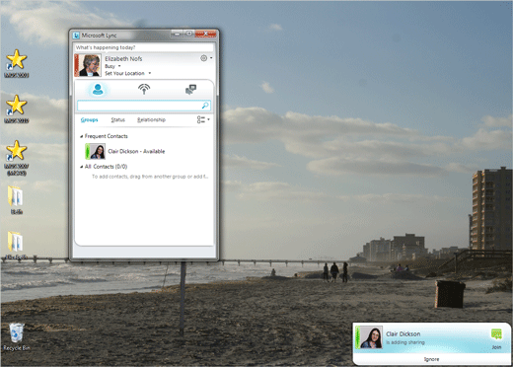Open the Conversations history icon
Viewport: 513px width, 367px height.
190,89
